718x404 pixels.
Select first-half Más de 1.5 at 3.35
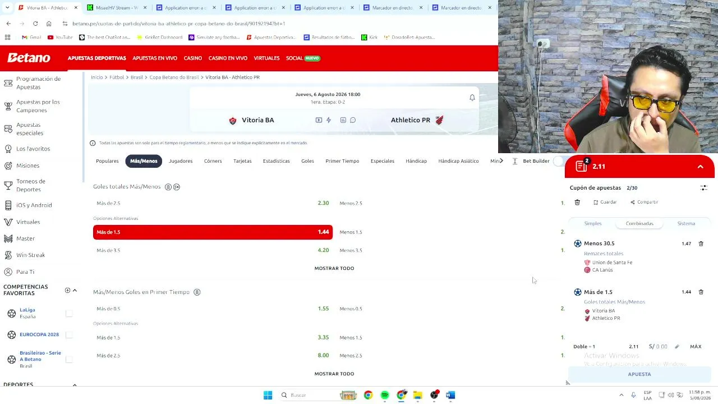(x=213, y=338)
